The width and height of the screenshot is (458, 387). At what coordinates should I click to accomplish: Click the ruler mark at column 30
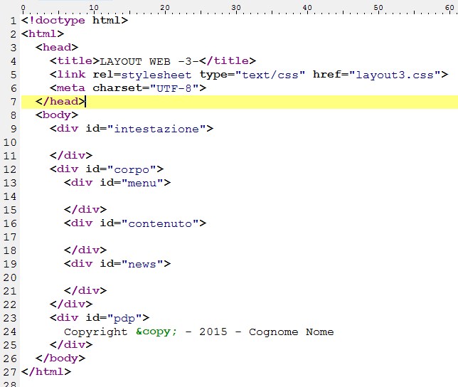point(236,7)
